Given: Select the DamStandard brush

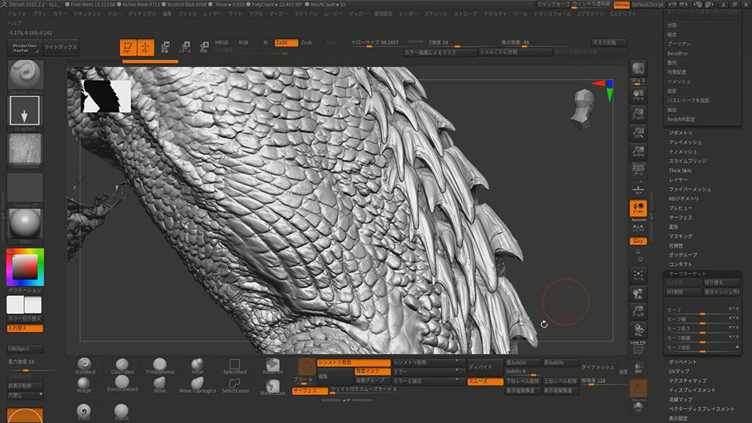Looking at the screenshot, I should point(123,384).
